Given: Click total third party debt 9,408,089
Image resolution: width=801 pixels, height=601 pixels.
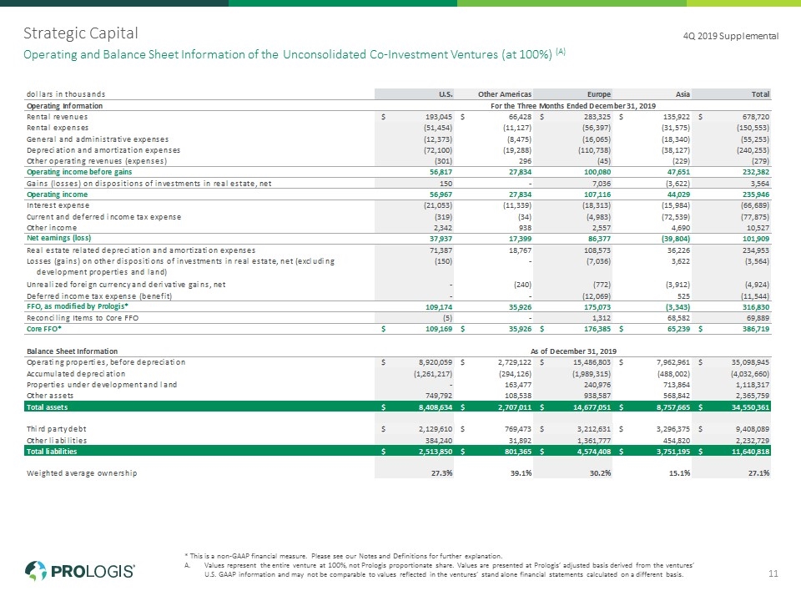Looking at the screenshot, I should [753, 429].
